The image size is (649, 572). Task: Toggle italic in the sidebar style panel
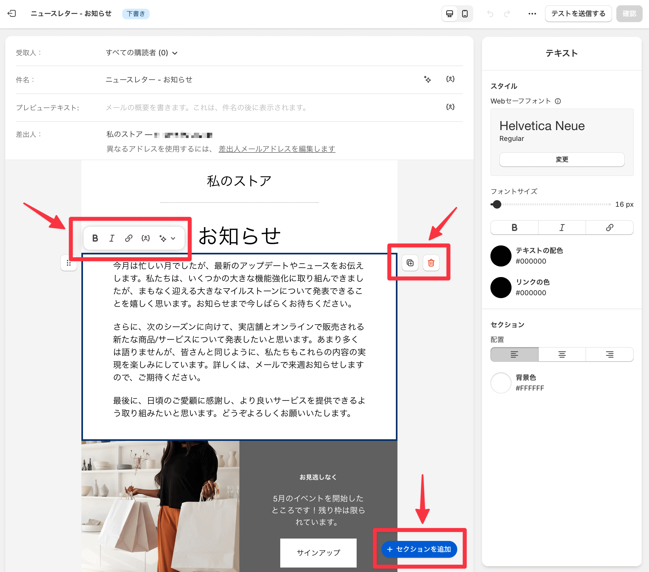click(562, 228)
